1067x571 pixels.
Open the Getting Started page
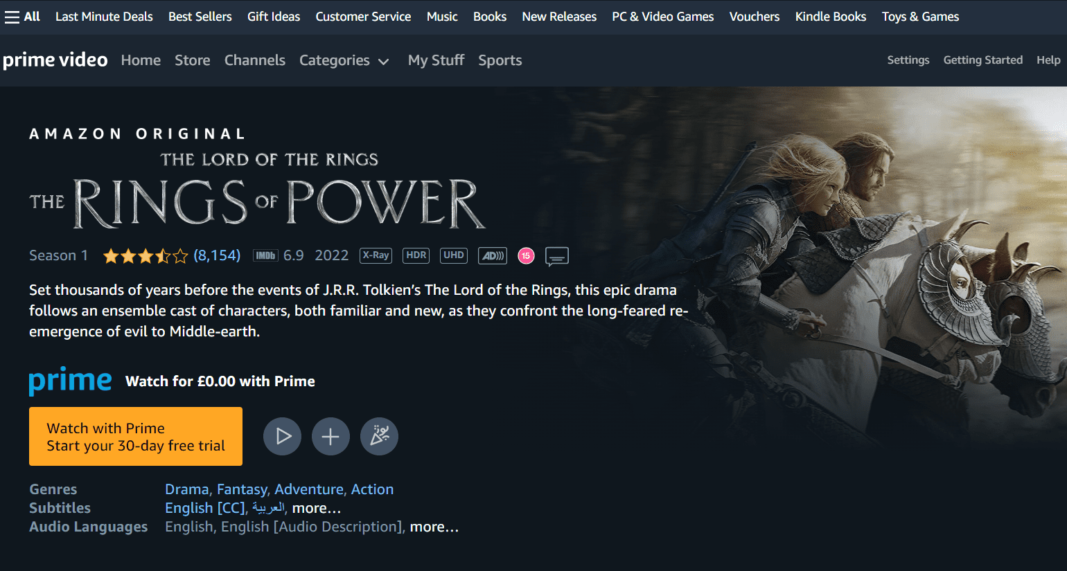click(x=983, y=60)
